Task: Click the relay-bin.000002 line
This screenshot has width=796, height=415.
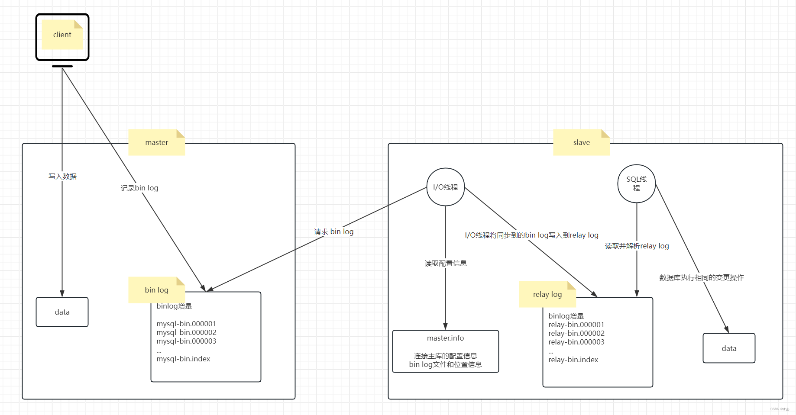Action: point(576,333)
